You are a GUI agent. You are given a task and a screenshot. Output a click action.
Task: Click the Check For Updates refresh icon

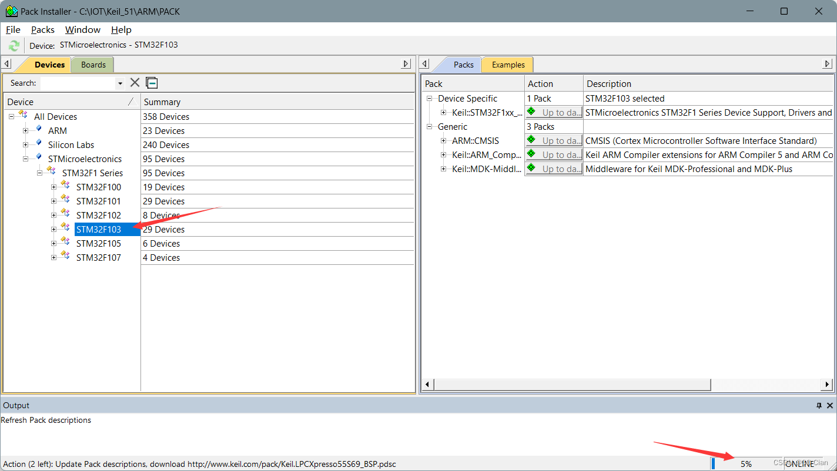pyautogui.click(x=14, y=45)
